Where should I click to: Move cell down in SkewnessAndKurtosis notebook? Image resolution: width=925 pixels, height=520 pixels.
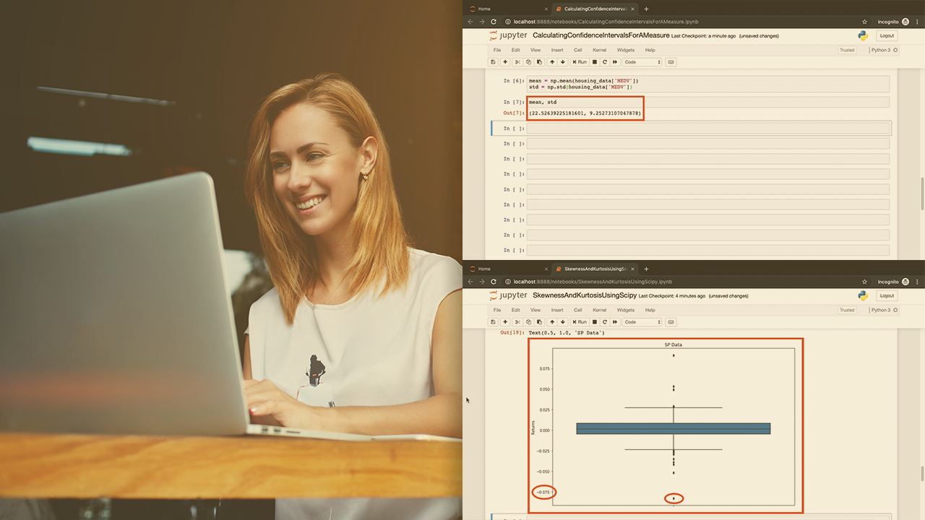pos(563,322)
